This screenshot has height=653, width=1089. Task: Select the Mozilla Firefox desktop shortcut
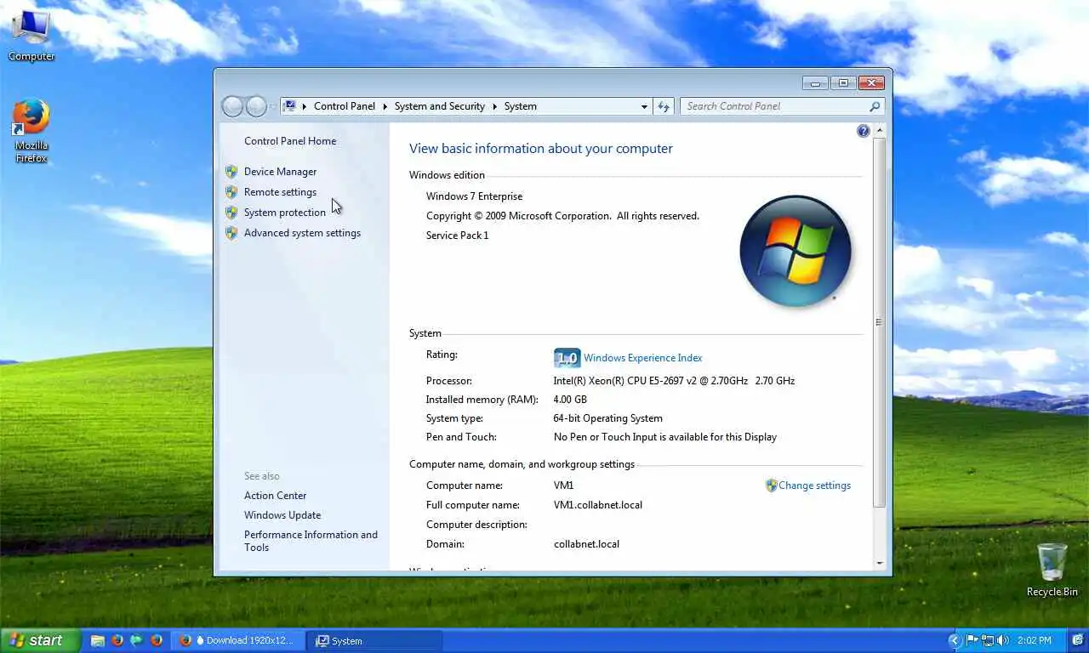click(x=31, y=132)
